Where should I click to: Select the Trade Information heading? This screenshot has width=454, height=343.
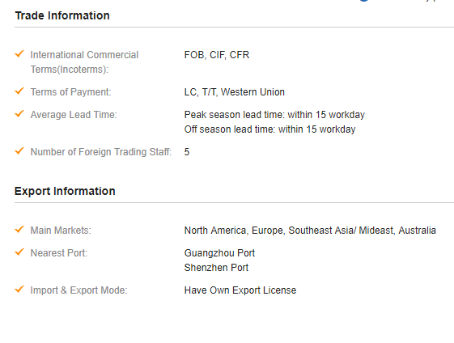(x=62, y=15)
